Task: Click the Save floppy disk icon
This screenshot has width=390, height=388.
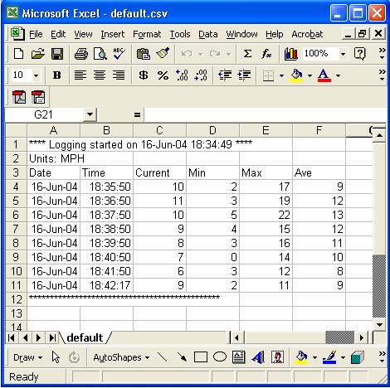Action: [57, 54]
